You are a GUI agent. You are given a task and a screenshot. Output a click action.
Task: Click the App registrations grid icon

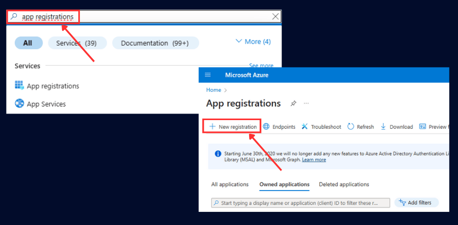[19, 86]
